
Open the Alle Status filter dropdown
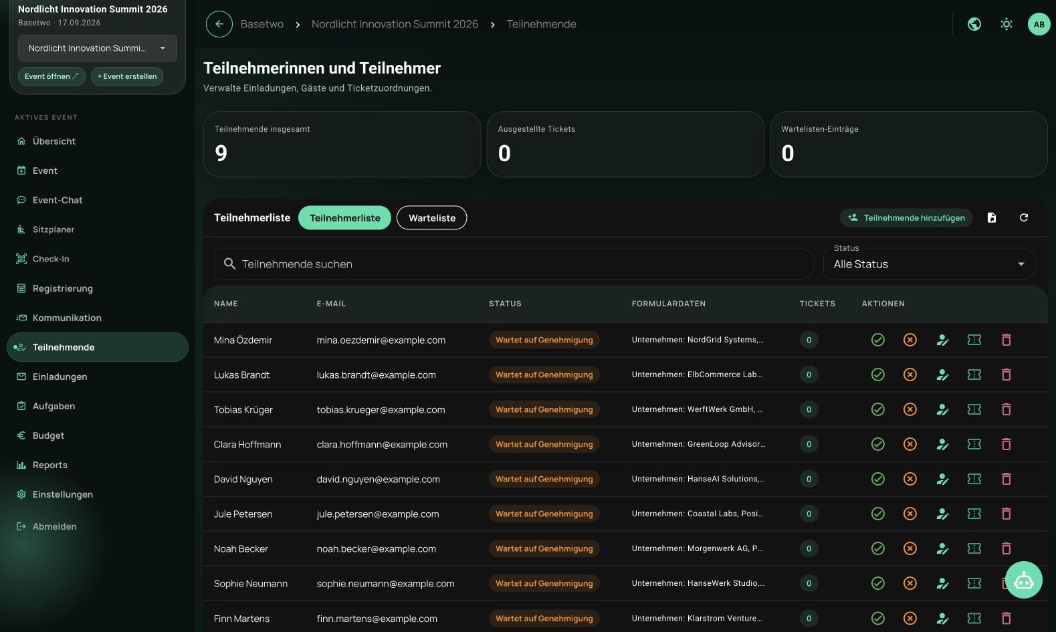point(930,264)
